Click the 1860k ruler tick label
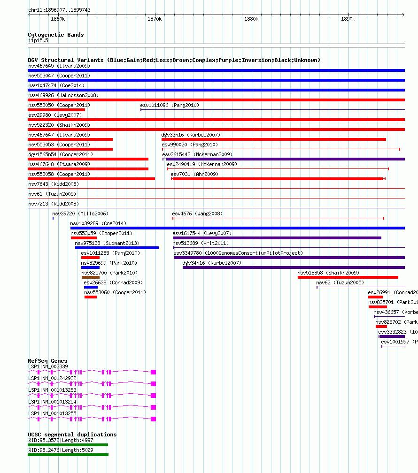418x473 pixels. point(58,19)
